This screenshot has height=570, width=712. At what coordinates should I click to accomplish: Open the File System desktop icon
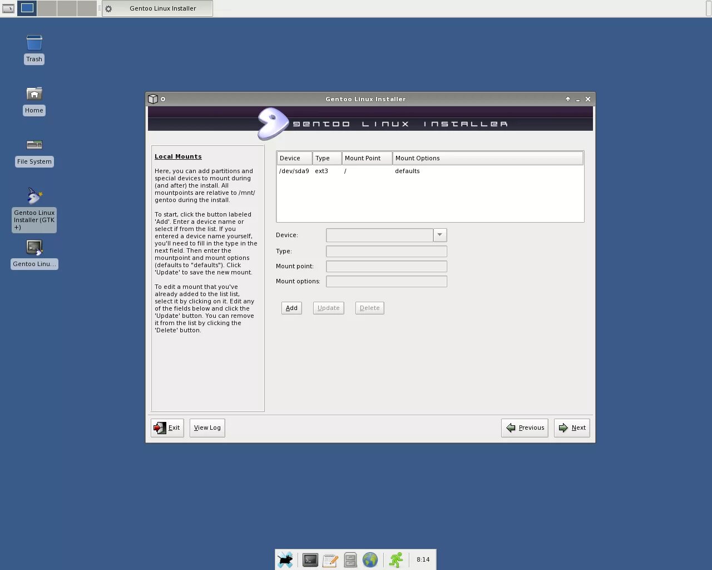tap(34, 145)
